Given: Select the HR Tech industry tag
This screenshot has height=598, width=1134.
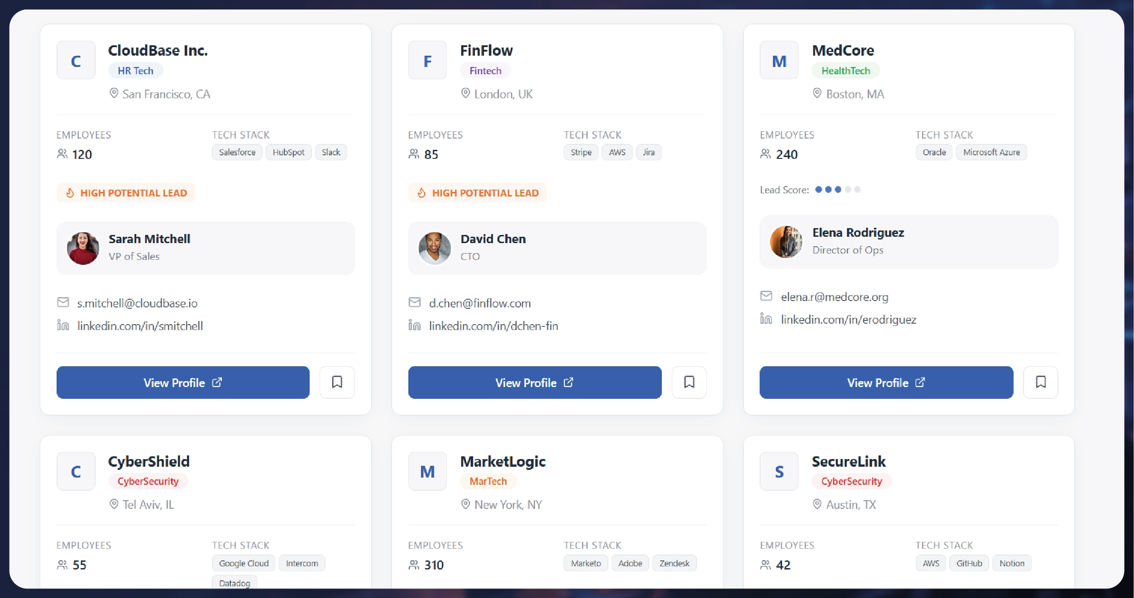Looking at the screenshot, I should pos(135,71).
